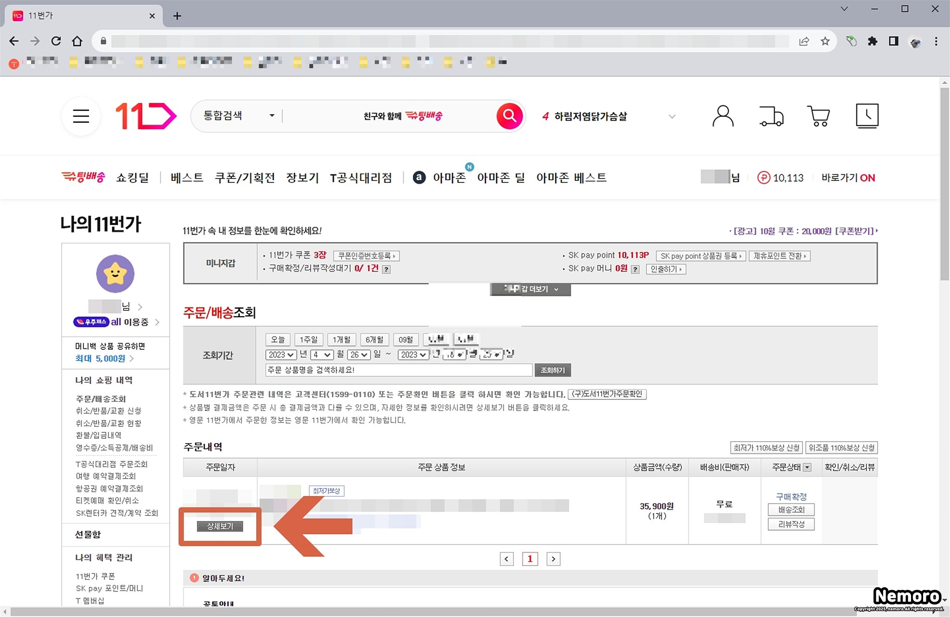Select the 6개월 period button
The height and width of the screenshot is (617, 950).
pos(374,340)
